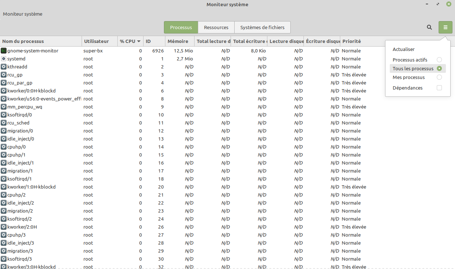The image size is (455, 269).
Task: Click the % CPU sort arrow
Action: point(139,41)
